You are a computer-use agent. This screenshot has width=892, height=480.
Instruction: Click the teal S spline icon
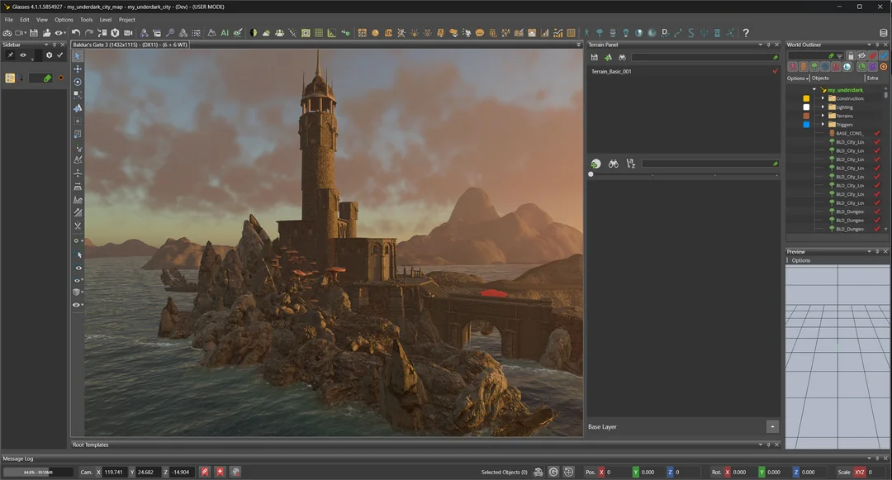(690, 33)
